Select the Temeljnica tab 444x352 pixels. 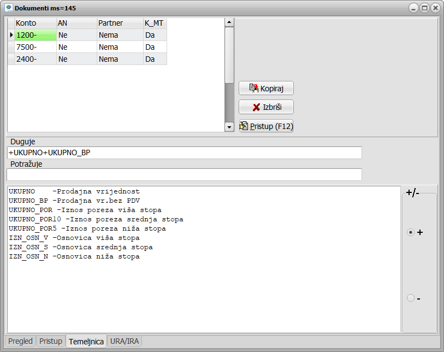[86, 342]
